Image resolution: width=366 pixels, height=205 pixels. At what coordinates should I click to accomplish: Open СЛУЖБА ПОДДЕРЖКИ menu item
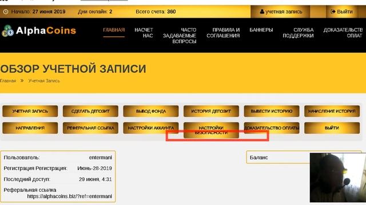tap(298, 33)
